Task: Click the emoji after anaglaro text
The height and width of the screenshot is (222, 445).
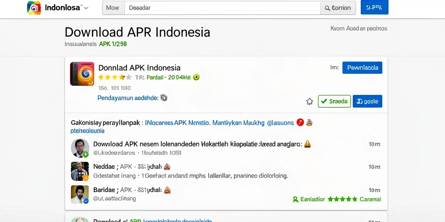Action: point(307,144)
